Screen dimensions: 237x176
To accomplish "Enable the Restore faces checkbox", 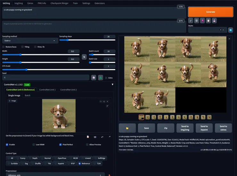I will point(4,47).
